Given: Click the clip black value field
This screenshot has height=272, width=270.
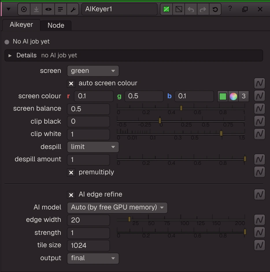Looking at the screenshot, I should coord(88,121).
